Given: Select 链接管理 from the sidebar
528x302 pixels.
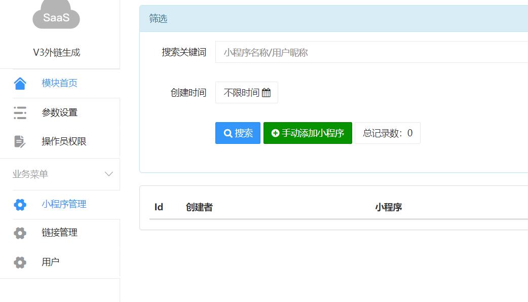Looking at the screenshot, I should pos(59,233).
